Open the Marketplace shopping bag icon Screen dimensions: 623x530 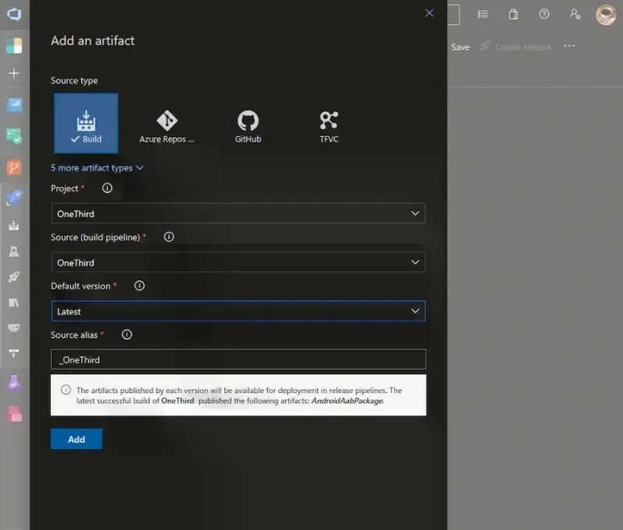pos(513,14)
